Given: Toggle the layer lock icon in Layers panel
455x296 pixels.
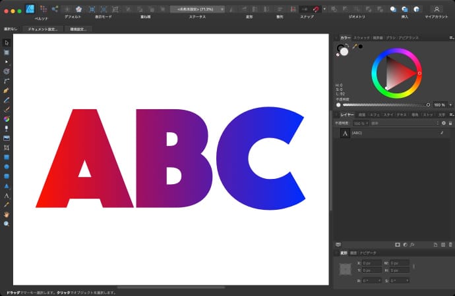Looking at the screenshot, I should [x=451, y=123].
